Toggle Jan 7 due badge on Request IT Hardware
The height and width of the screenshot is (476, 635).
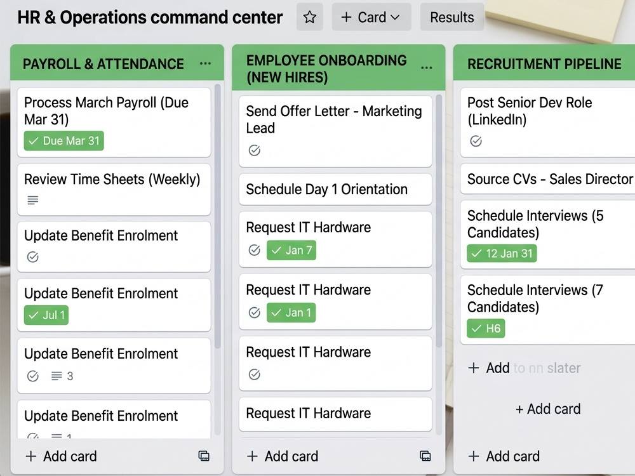(x=291, y=250)
